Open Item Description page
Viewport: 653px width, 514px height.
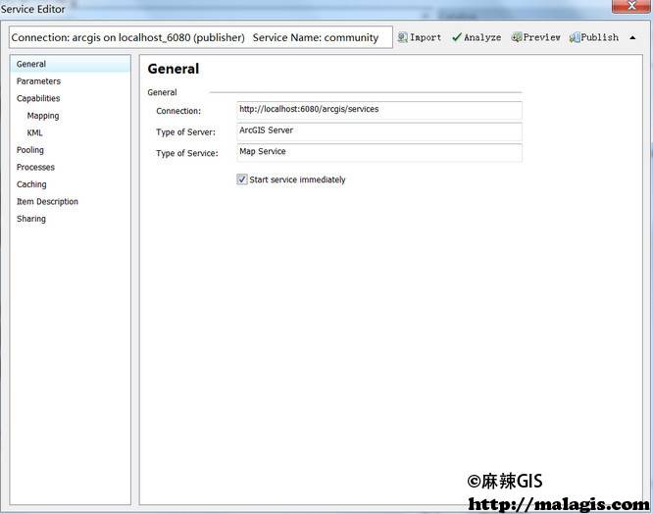(47, 202)
